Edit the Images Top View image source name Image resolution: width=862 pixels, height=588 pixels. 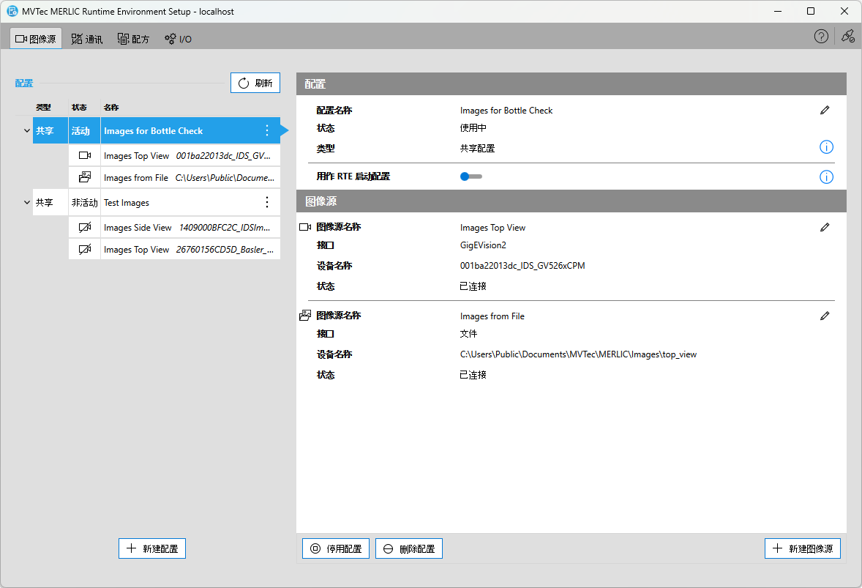825,228
